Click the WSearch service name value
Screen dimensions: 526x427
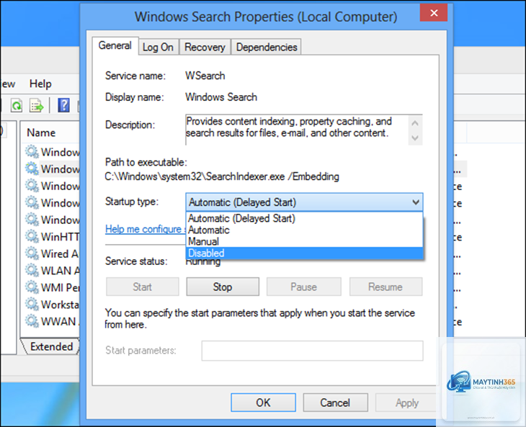205,76
